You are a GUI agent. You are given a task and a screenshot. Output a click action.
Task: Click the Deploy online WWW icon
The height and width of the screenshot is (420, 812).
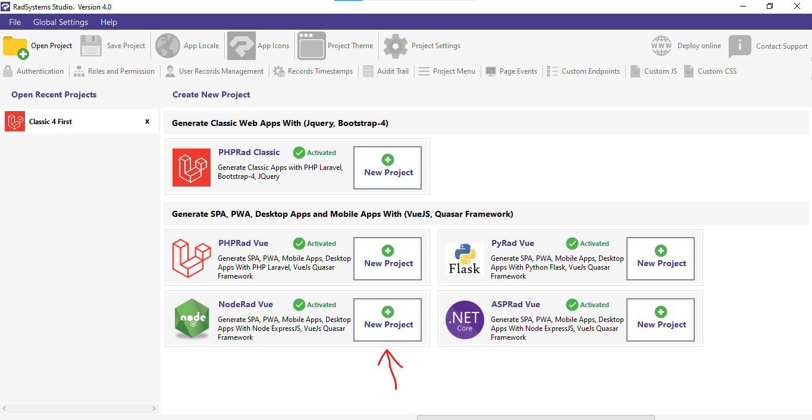click(x=661, y=46)
